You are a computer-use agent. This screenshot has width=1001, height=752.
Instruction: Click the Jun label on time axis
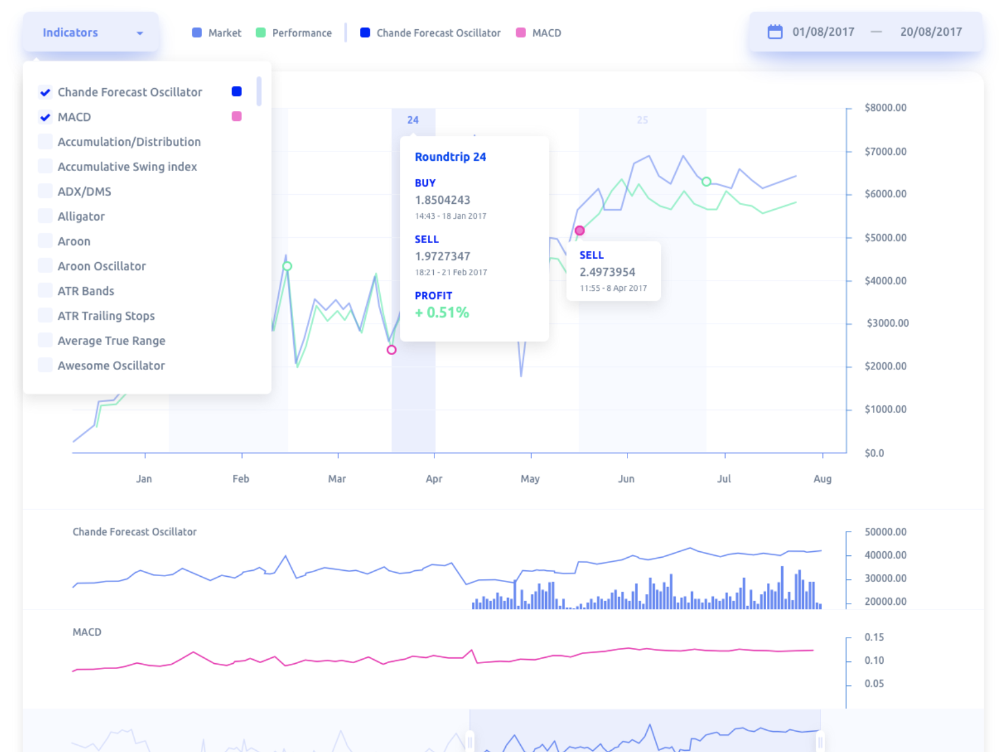(626, 478)
